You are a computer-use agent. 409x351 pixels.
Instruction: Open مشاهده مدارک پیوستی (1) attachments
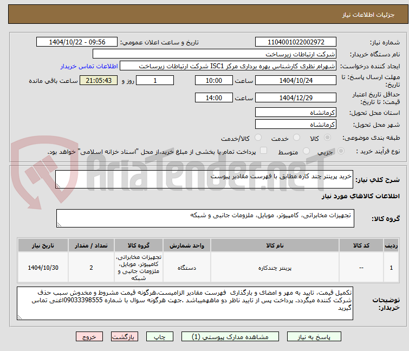pyautogui.click(x=230, y=337)
